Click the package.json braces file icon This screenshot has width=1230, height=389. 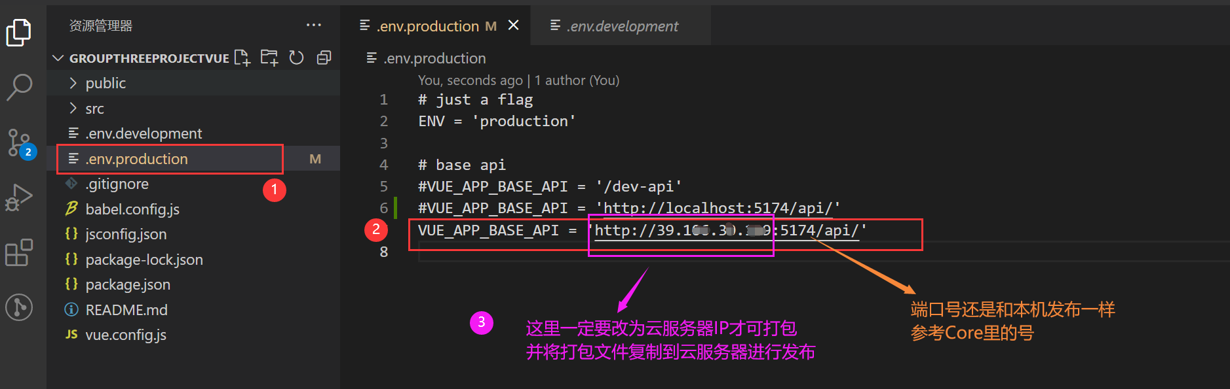[71, 284]
